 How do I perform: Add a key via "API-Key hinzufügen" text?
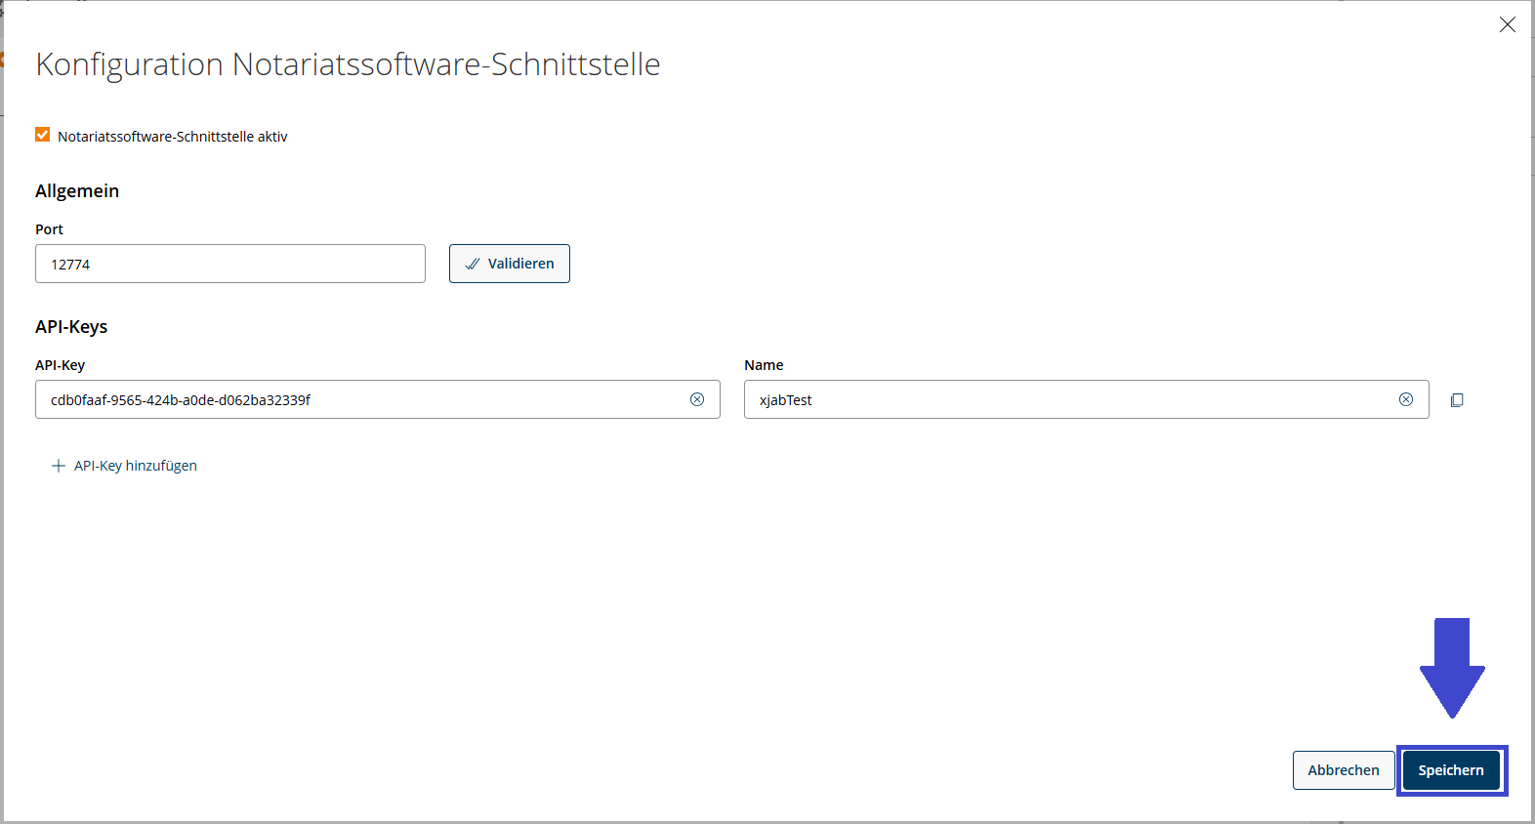[136, 466]
